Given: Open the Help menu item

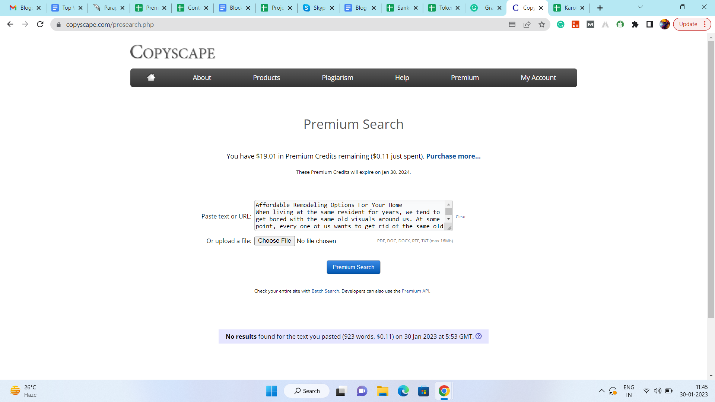Looking at the screenshot, I should [402, 77].
